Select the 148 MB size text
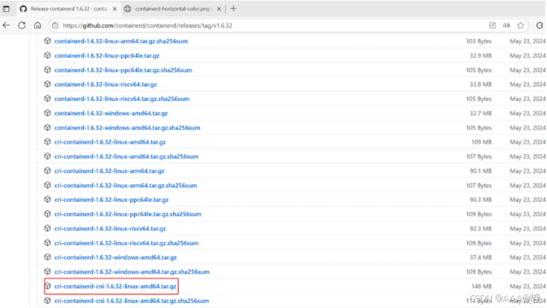Image resolution: width=547 pixels, height=308 pixels. click(x=482, y=286)
